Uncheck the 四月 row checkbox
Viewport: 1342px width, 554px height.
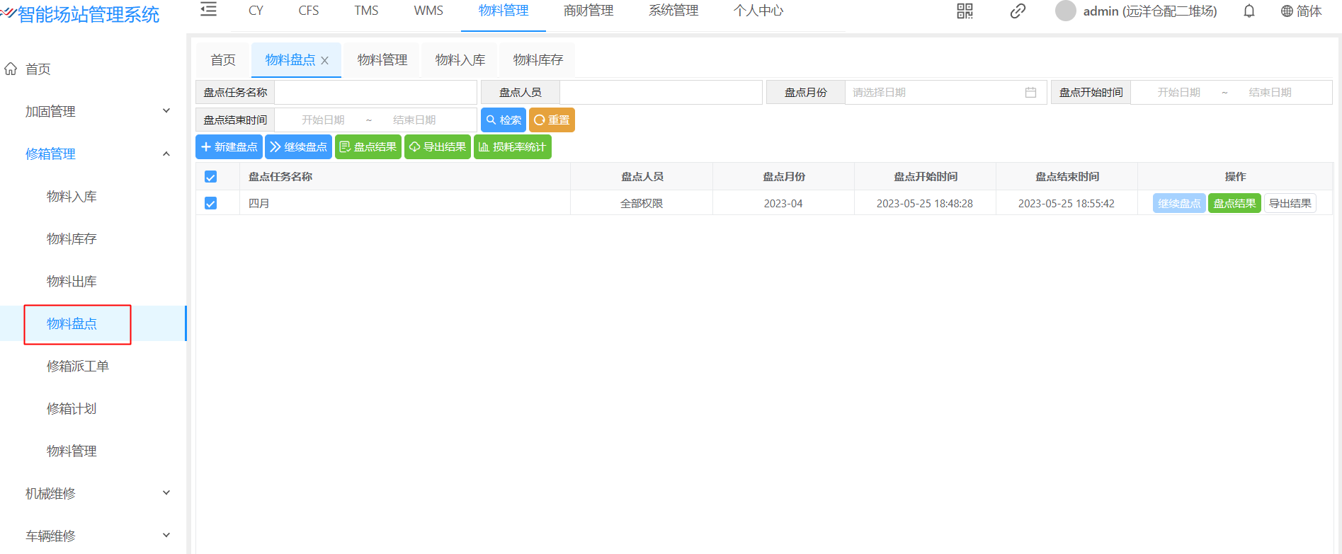pyautogui.click(x=210, y=204)
